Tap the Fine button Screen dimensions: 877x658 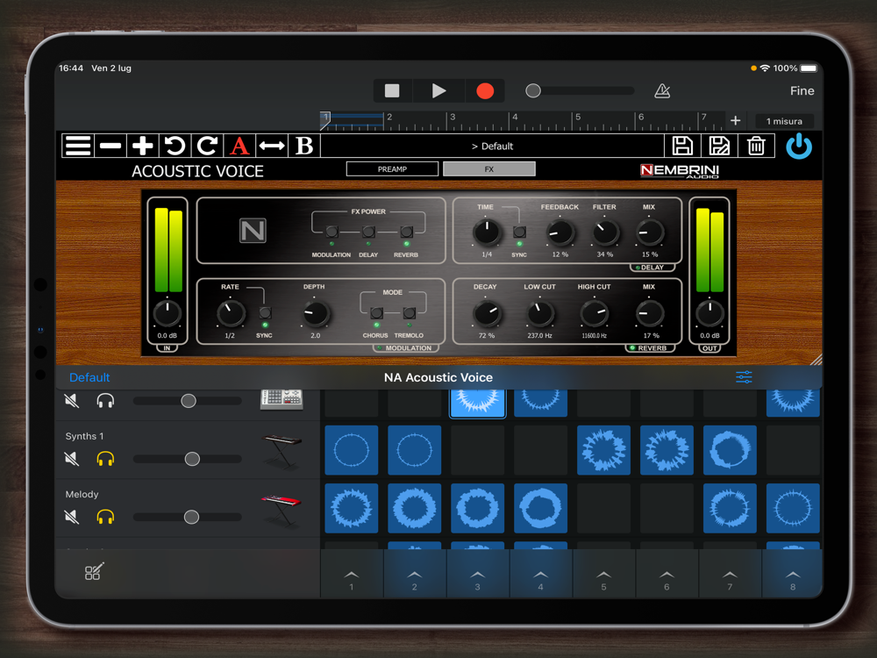[x=802, y=90]
